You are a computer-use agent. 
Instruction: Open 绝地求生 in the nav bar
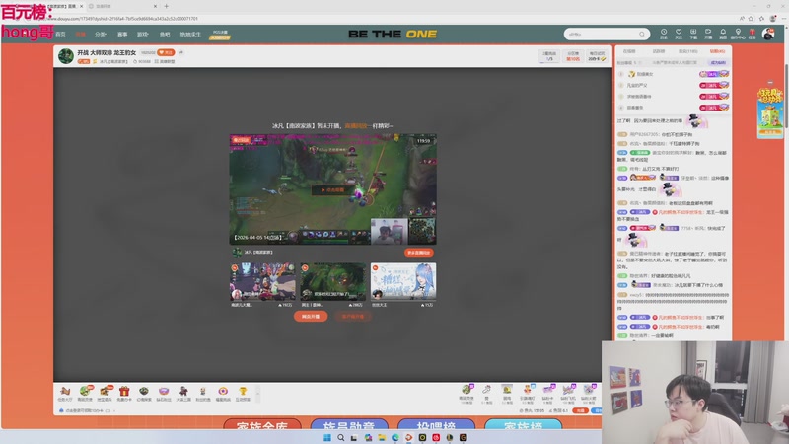pyautogui.click(x=190, y=35)
